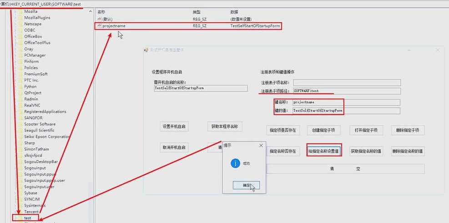This screenshot has height=223, width=449.
Task: Select the slksjvfpcd key
Action: point(33,156)
